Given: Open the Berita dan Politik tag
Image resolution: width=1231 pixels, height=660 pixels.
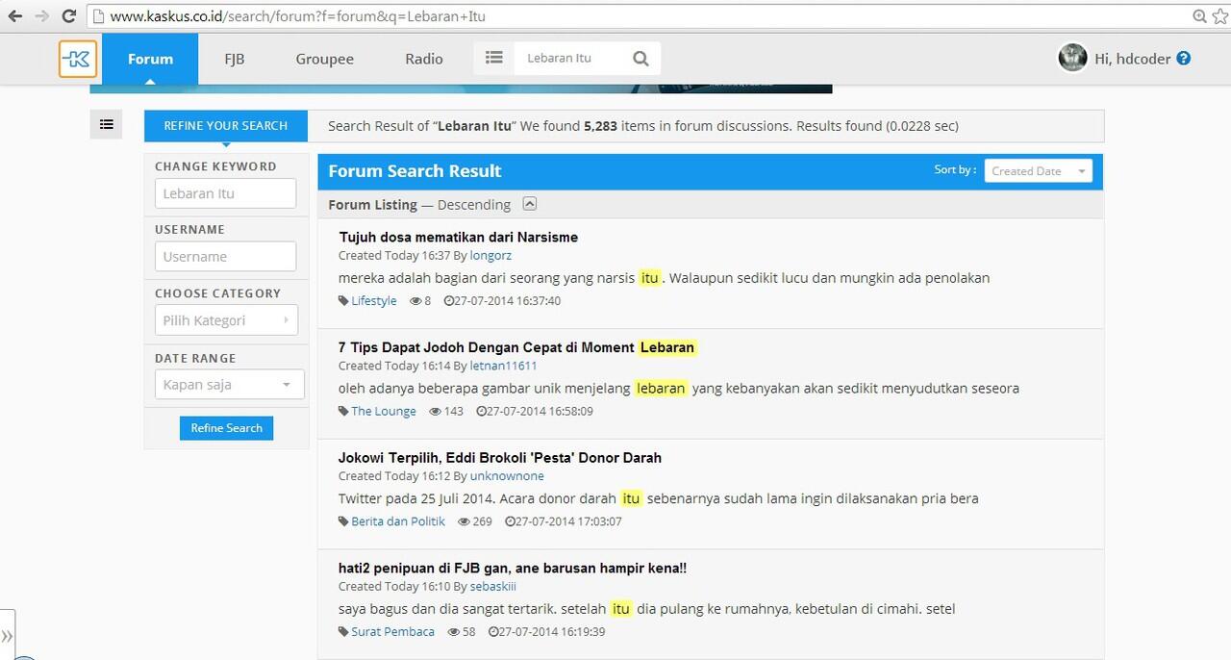Looking at the screenshot, I should [x=398, y=521].
